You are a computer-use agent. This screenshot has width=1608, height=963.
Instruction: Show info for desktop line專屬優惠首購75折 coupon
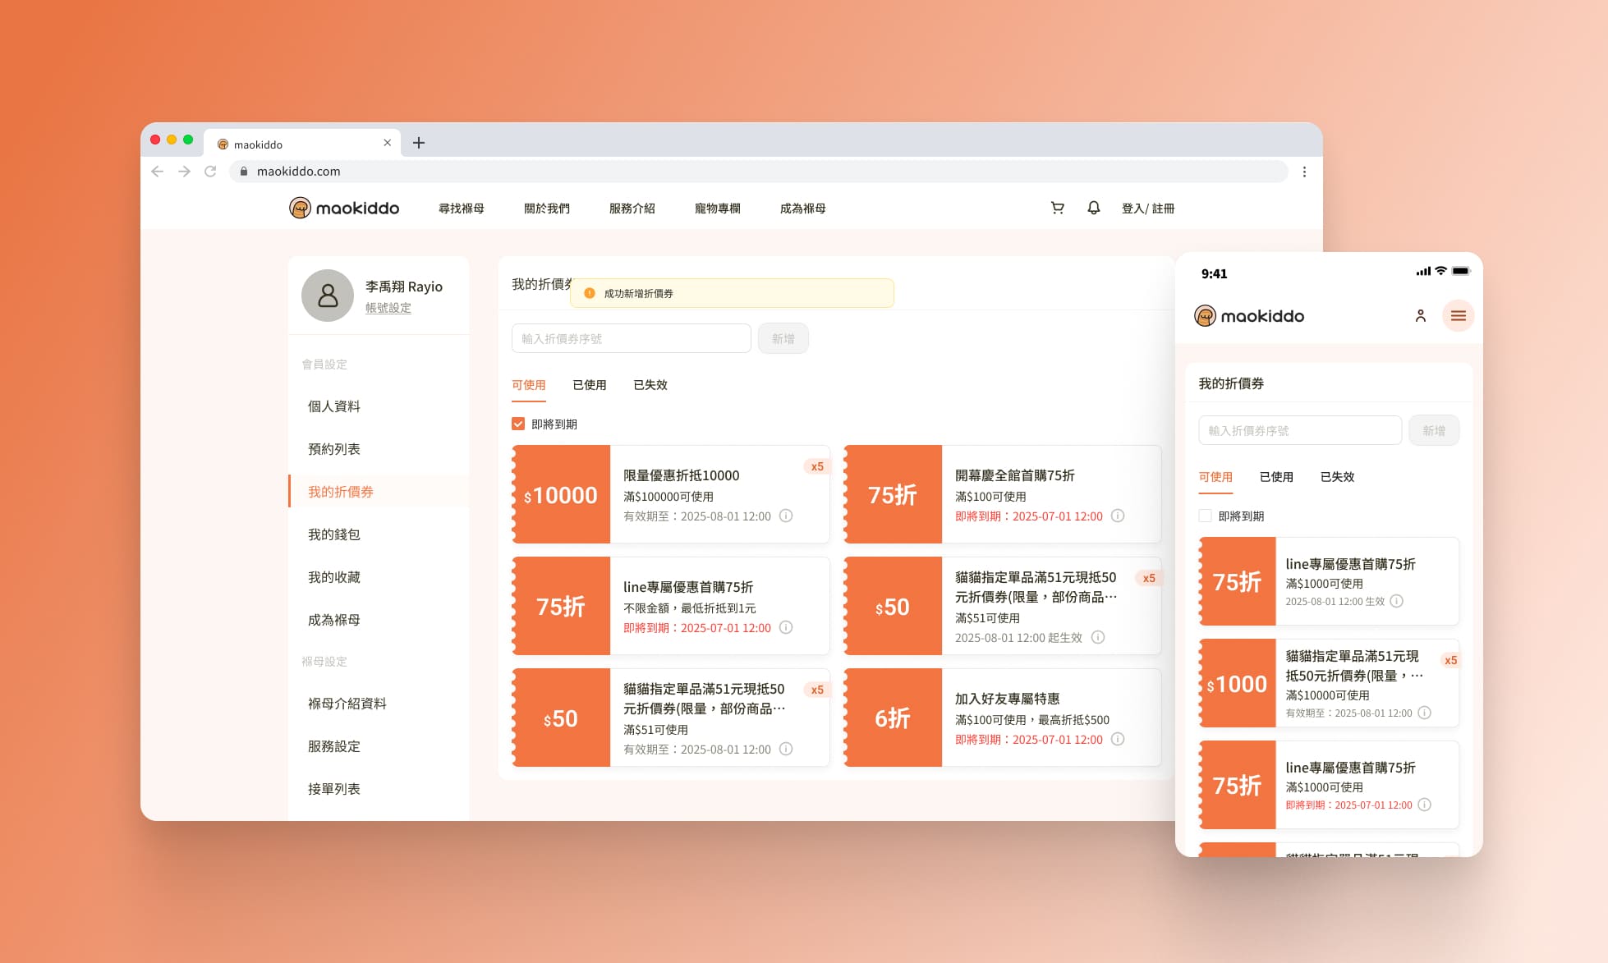point(786,627)
